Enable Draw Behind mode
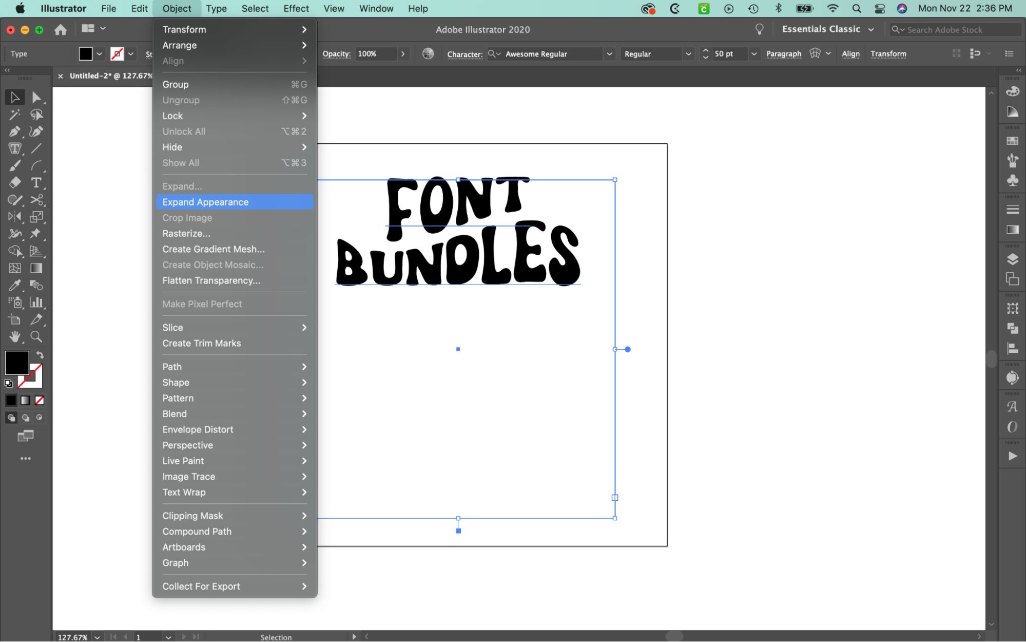This screenshot has height=642, width=1026. [25, 418]
